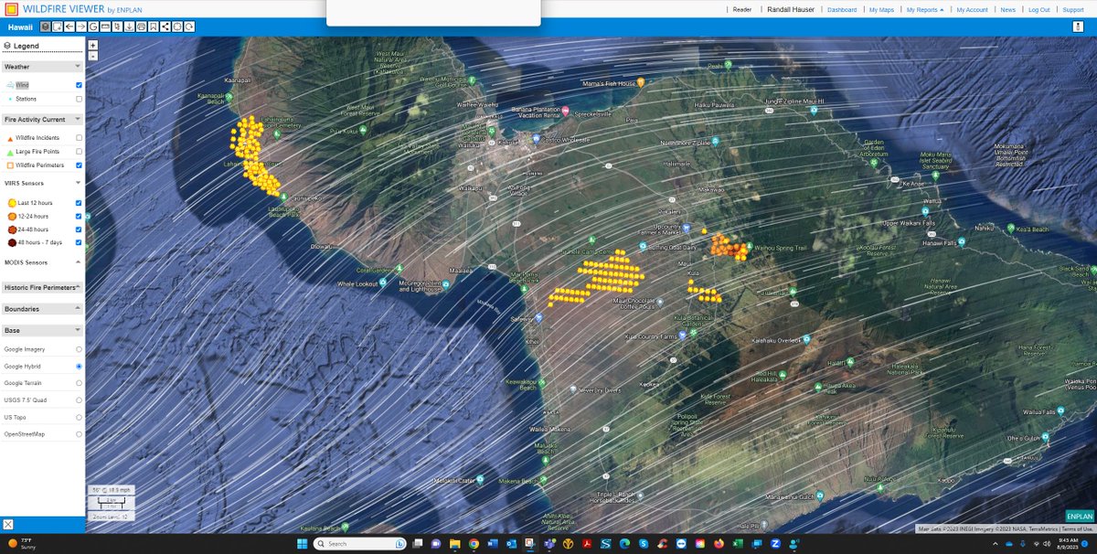Click the bookmark toolbar icon

[153, 27]
